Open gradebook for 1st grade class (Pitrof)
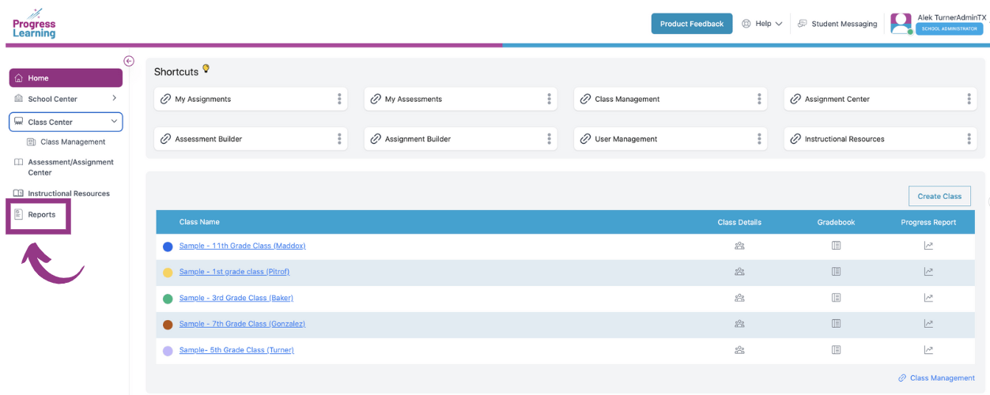The height and width of the screenshot is (395, 990). [x=836, y=272]
